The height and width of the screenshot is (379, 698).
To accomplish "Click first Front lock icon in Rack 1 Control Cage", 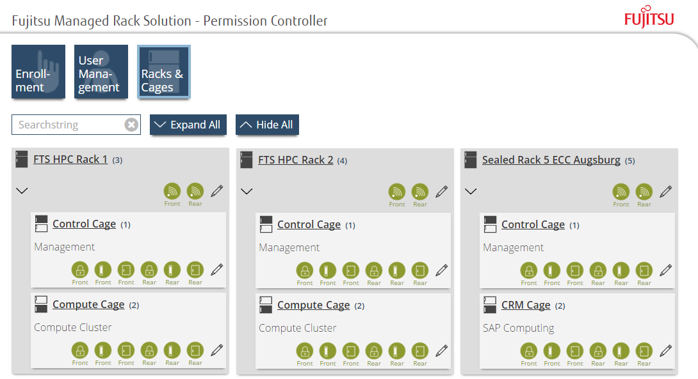I will (79, 270).
